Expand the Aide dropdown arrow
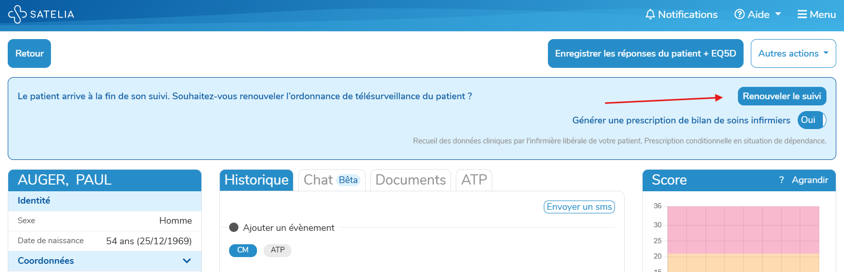Image resolution: width=844 pixels, height=272 pixels. coord(778,14)
